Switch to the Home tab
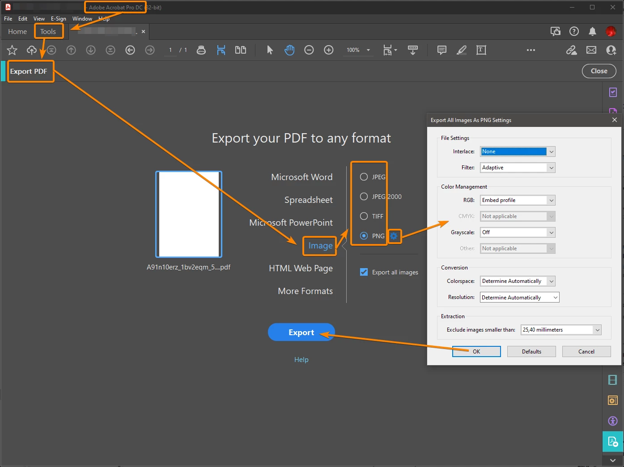 pyautogui.click(x=17, y=31)
